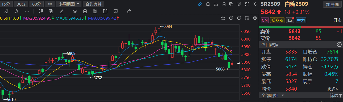Viewport: 343px width, 102px height.
Task: Open 盘口数据 settings hexagon icon
Action: tap(339, 44)
